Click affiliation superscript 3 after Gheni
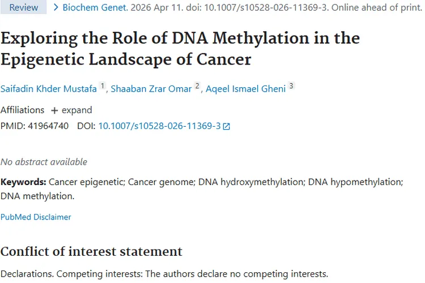The image size is (425, 283). pyautogui.click(x=291, y=86)
